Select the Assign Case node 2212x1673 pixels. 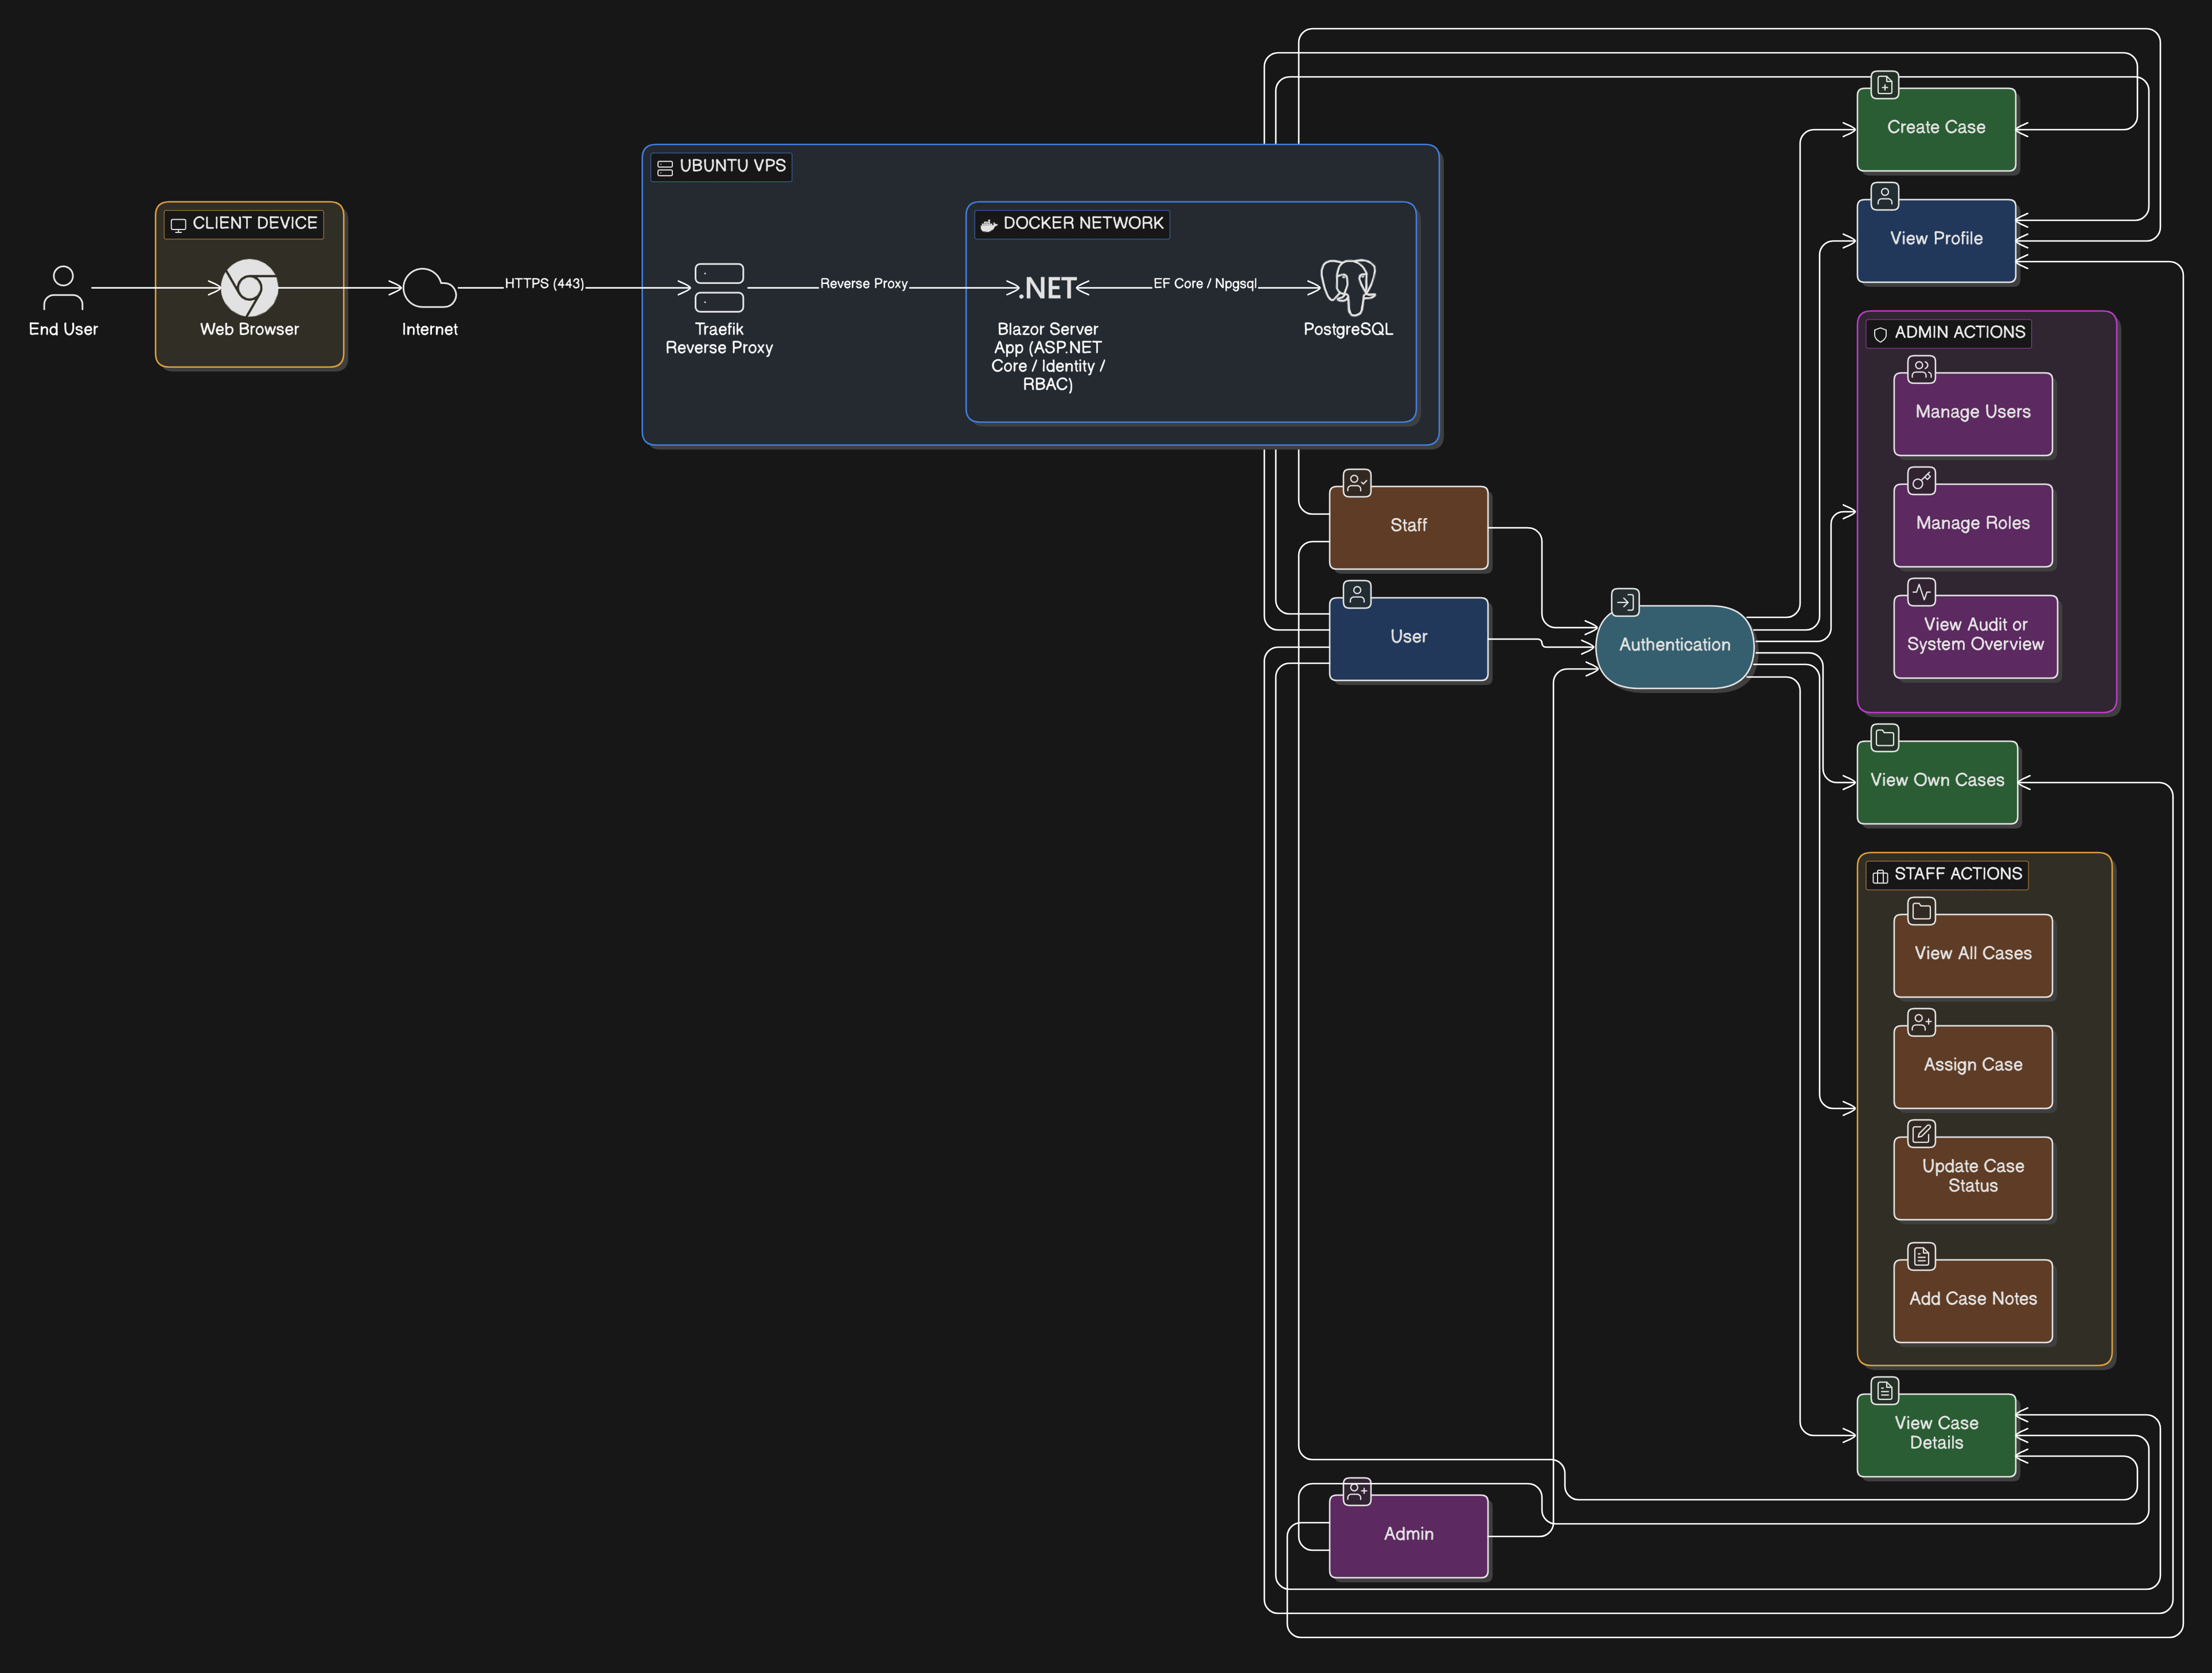(x=1973, y=1066)
